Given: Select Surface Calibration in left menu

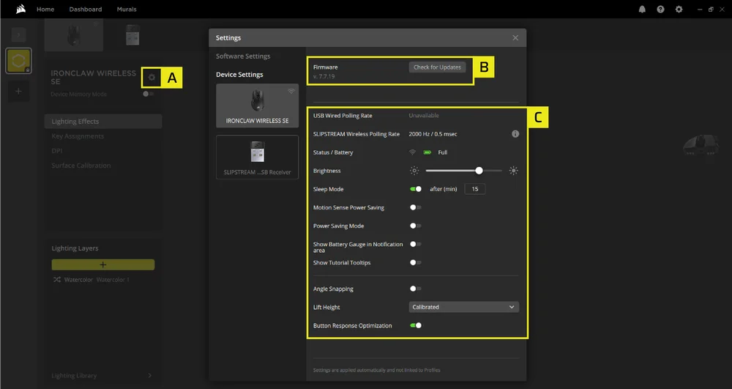Looking at the screenshot, I should [81, 166].
